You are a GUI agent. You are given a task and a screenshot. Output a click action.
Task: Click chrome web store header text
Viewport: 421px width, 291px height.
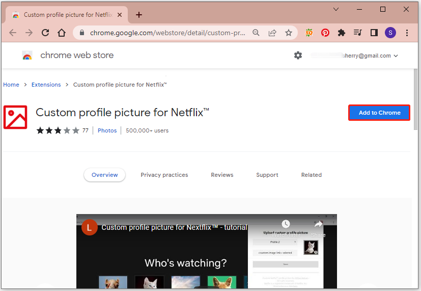[x=77, y=56]
